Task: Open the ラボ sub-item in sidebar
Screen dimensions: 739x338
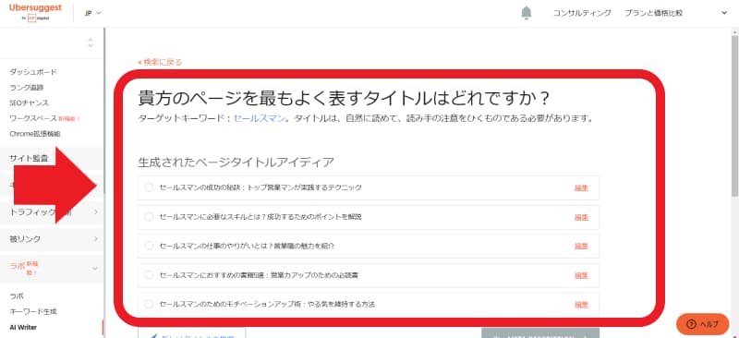Action: (x=17, y=296)
